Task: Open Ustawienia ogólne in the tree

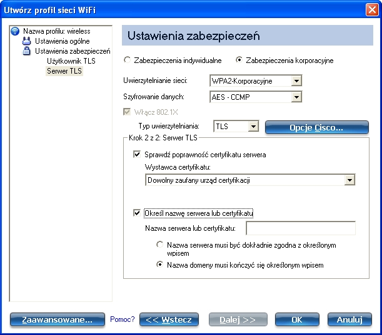Action: coord(62,41)
